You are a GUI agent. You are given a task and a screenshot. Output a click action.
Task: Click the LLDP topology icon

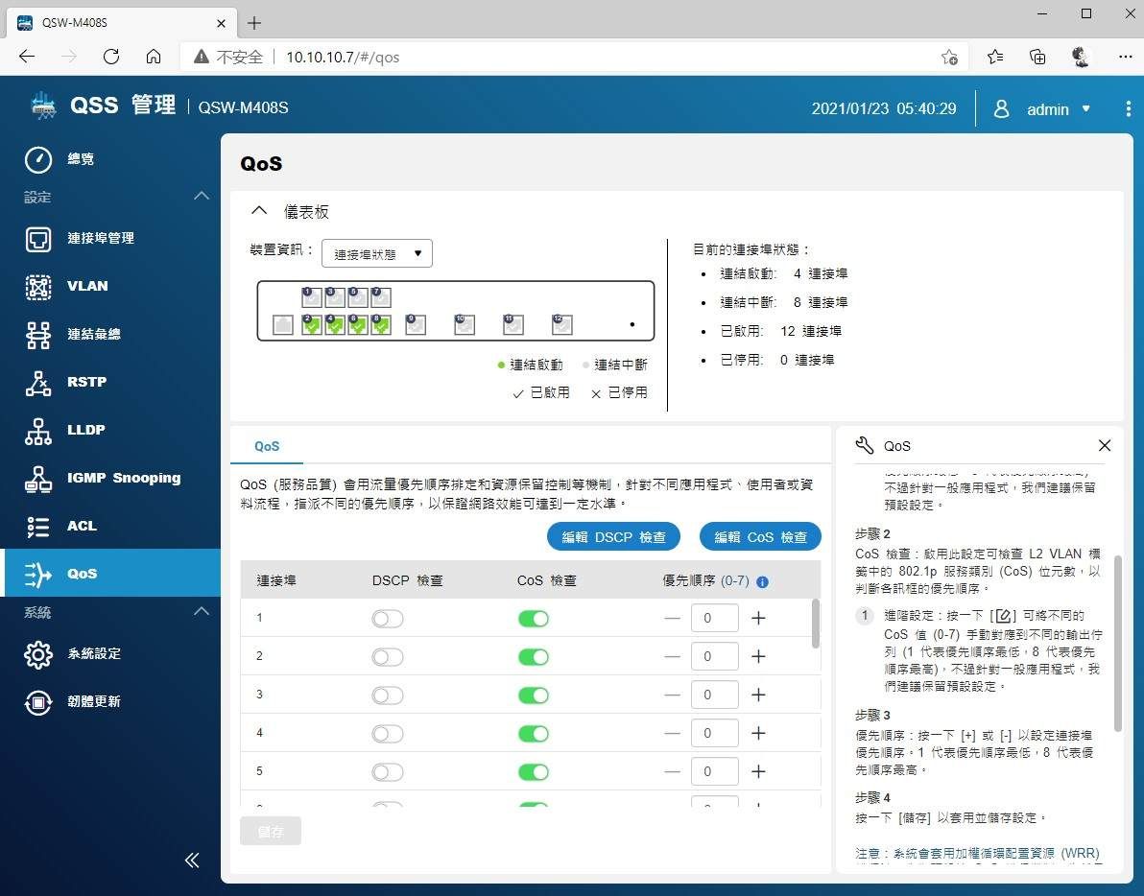[x=37, y=430]
